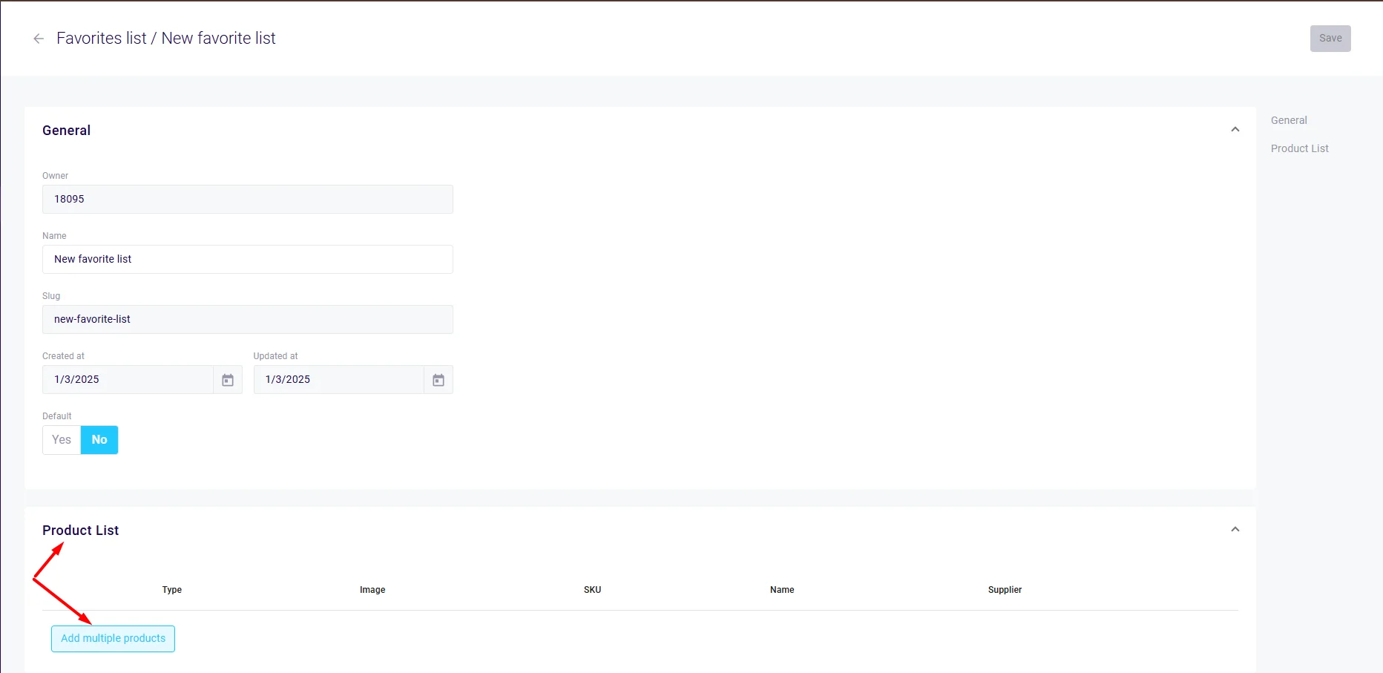Open the Updated at calendar picker
This screenshot has width=1383, height=673.
tap(438, 380)
